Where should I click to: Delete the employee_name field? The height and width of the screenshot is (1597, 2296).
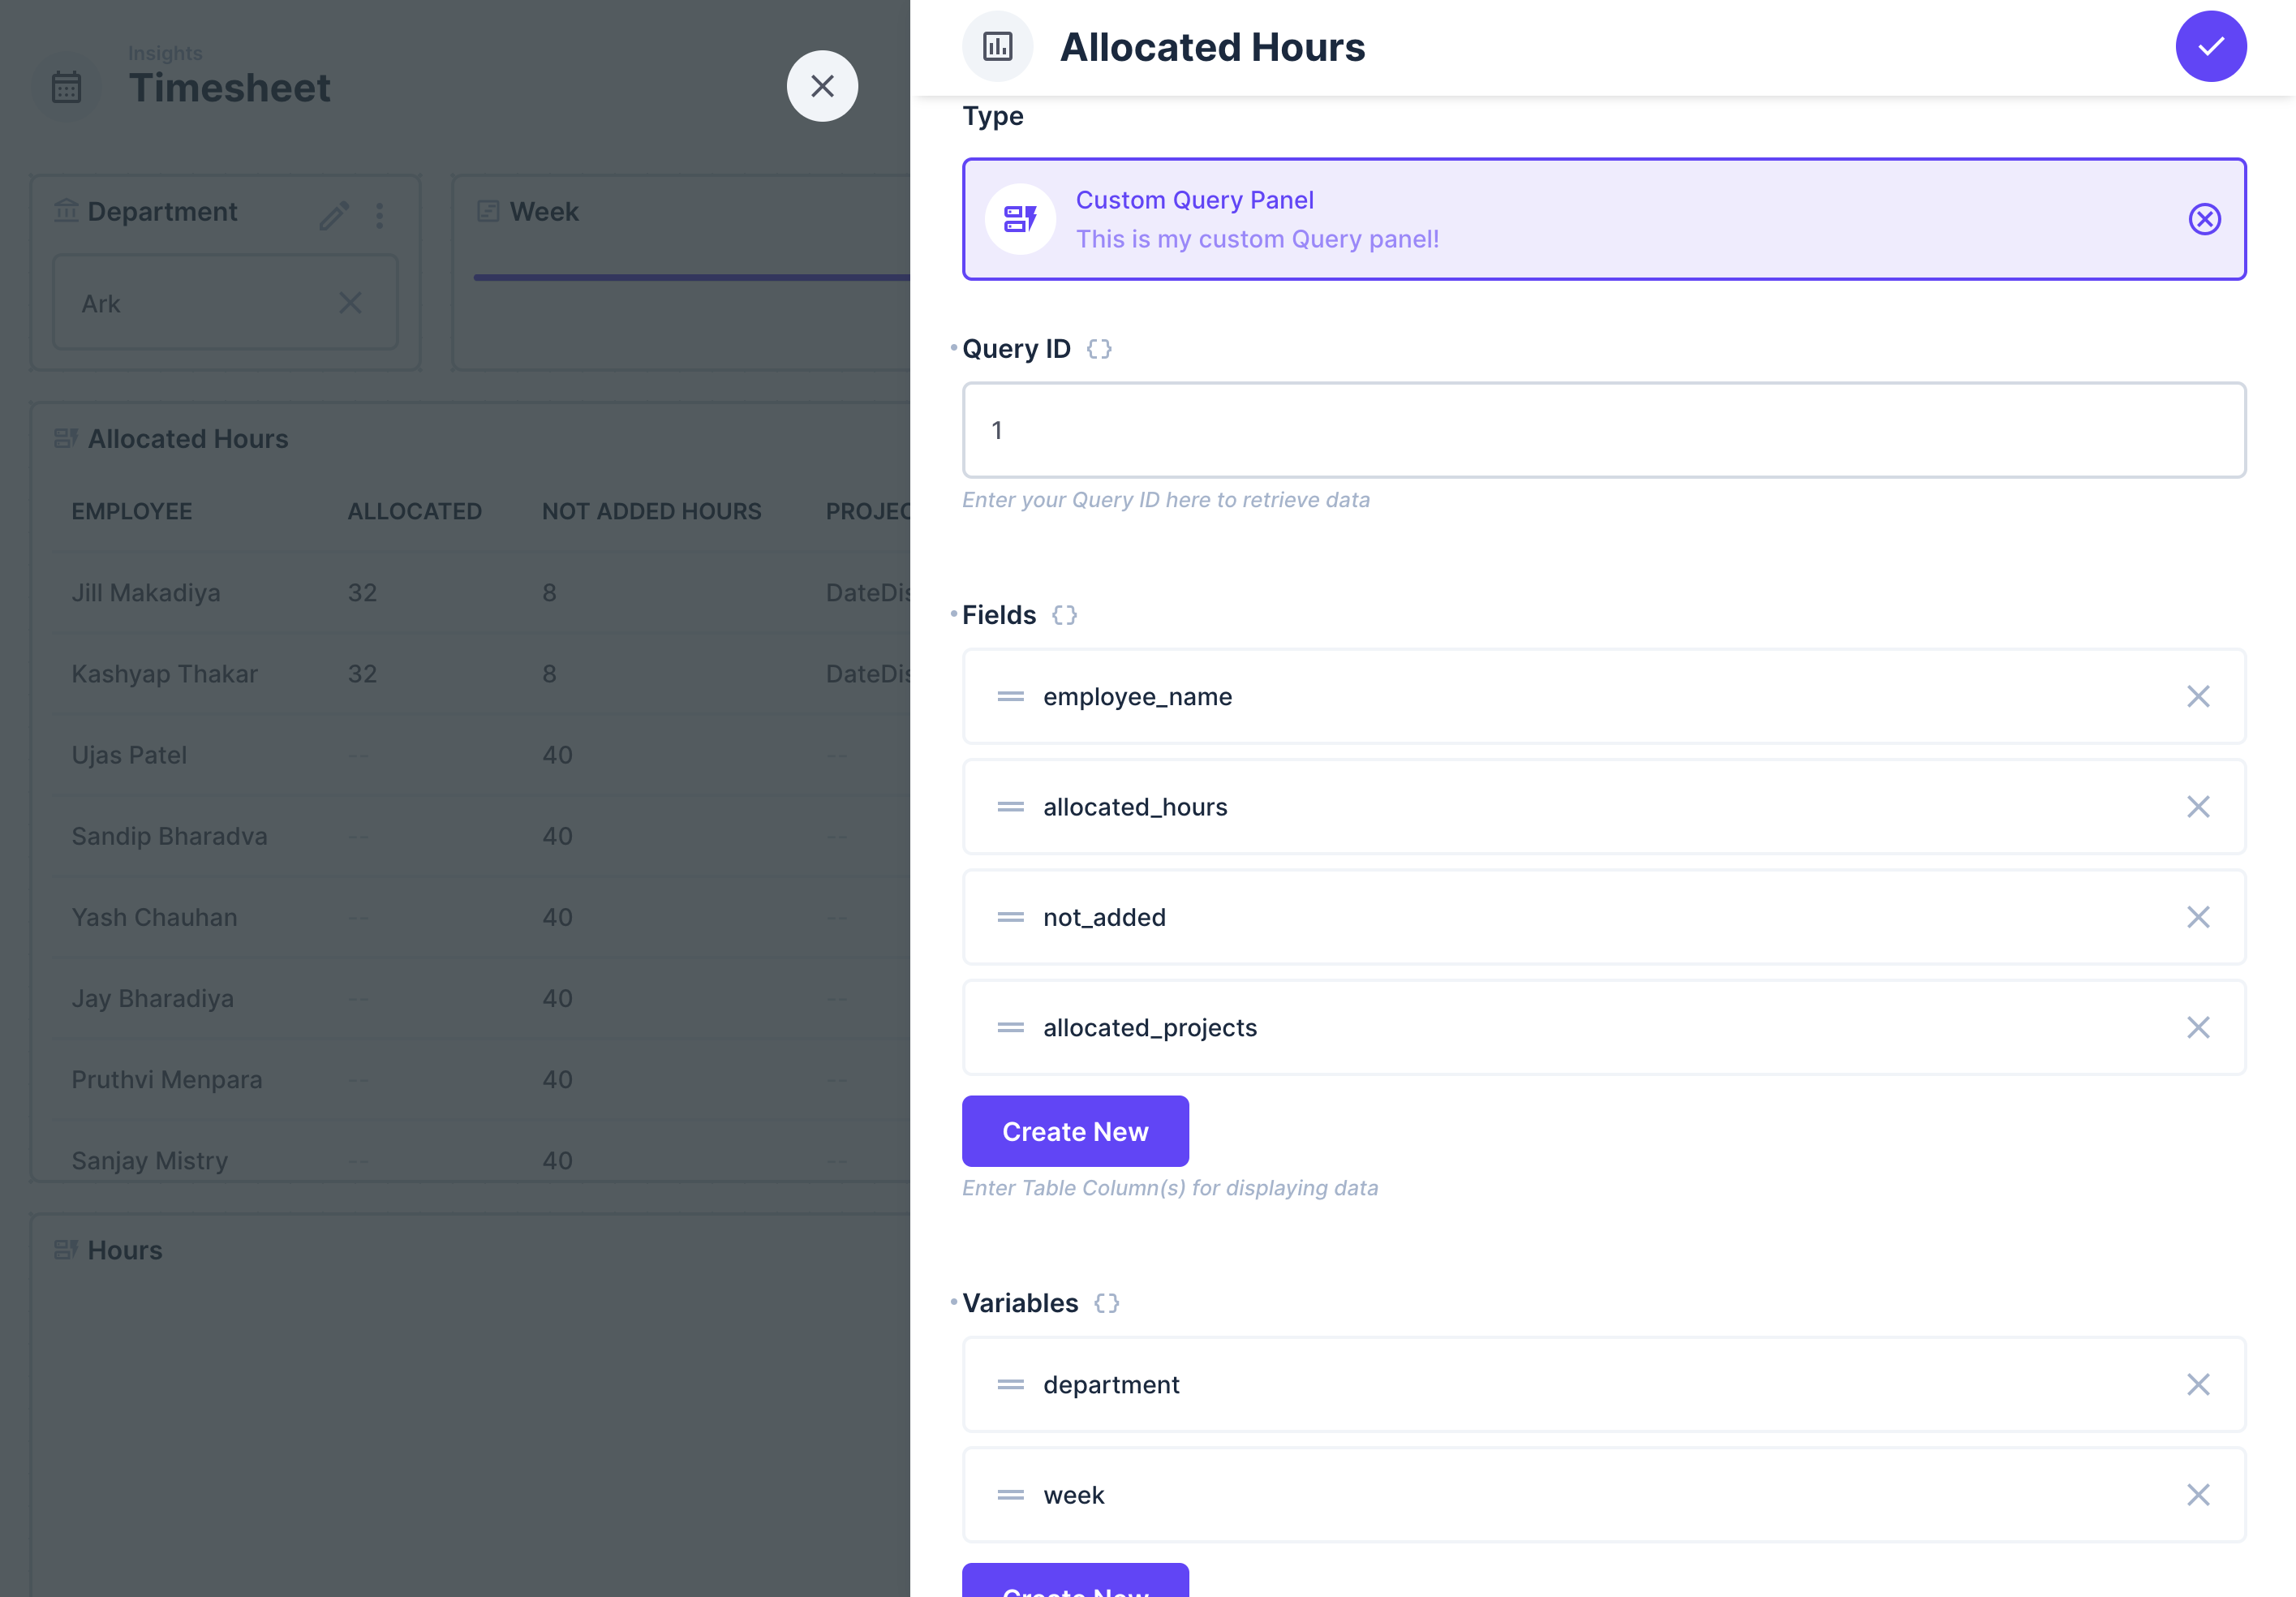click(2197, 696)
